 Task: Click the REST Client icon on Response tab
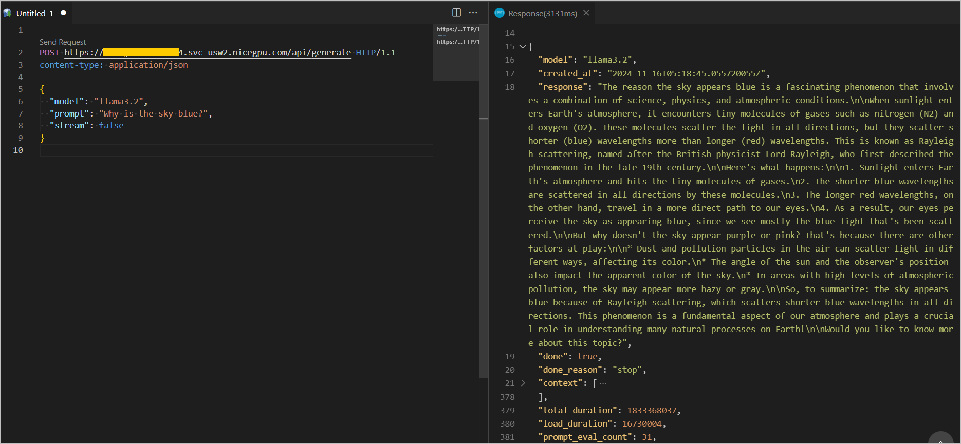click(x=500, y=13)
